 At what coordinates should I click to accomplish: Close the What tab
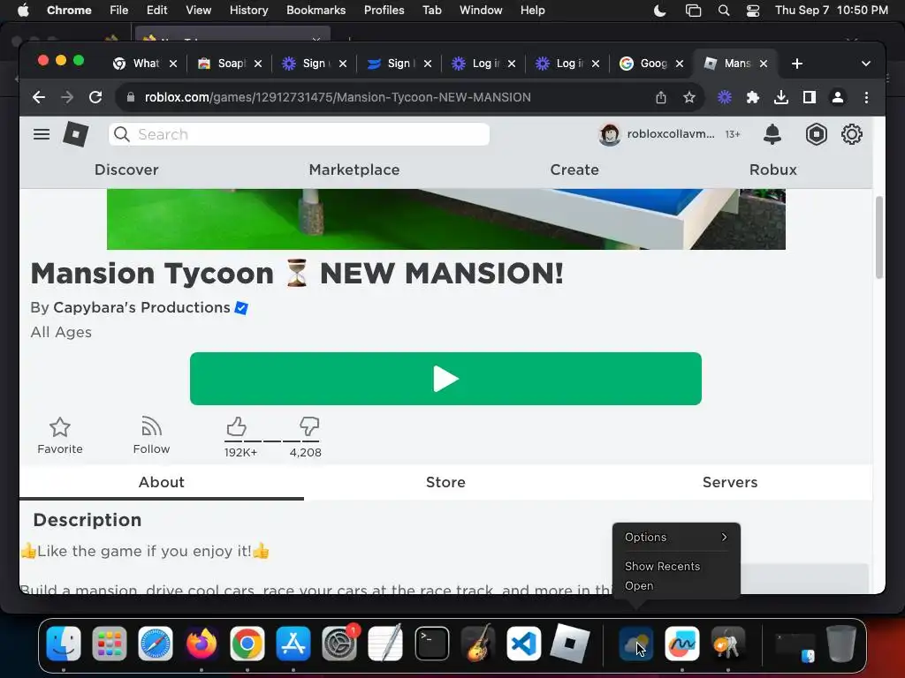(x=173, y=64)
